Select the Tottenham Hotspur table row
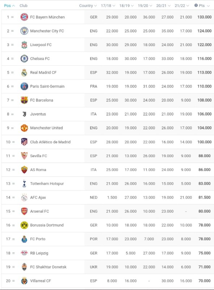The image size is (214, 290). coord(108,183)
